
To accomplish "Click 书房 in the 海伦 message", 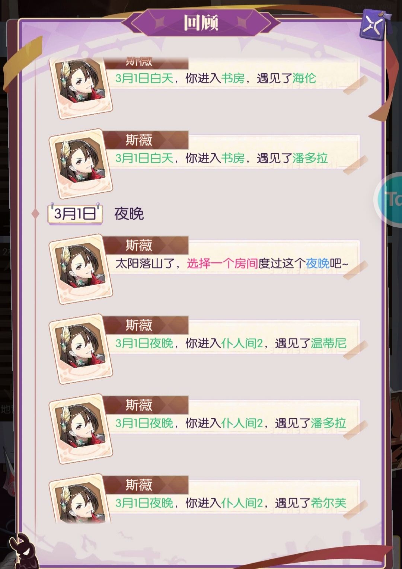I will [233, 78].
